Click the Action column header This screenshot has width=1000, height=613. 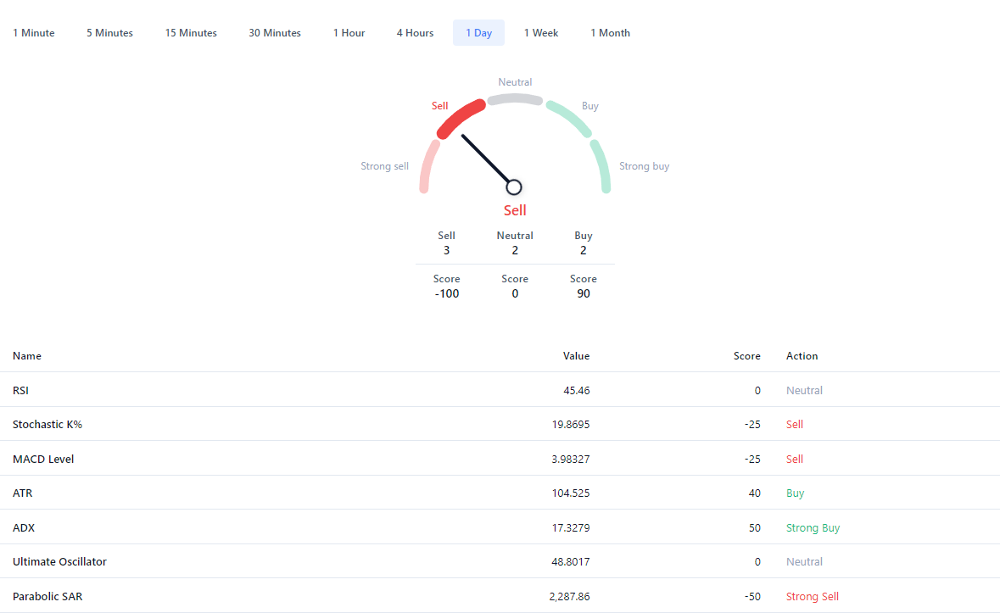click(x=802, y=355)
